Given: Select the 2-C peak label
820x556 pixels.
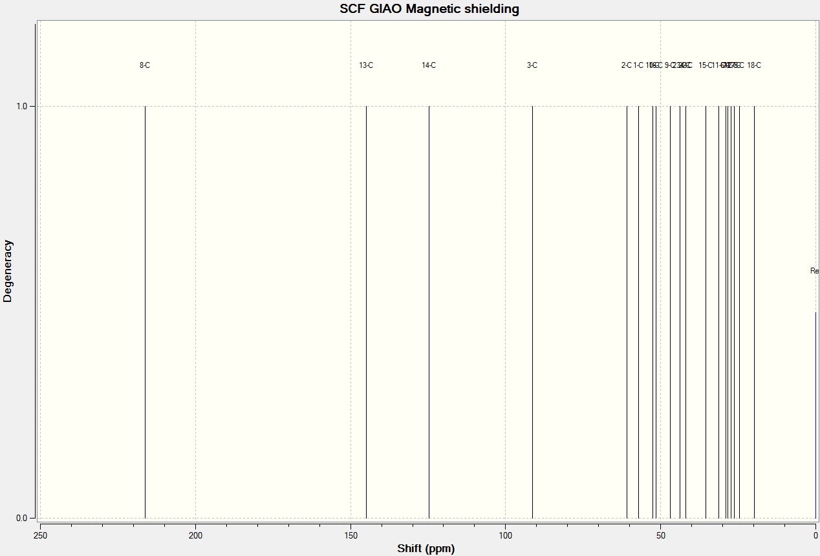Looking at the screenshot, I should (x=627, y=65).
